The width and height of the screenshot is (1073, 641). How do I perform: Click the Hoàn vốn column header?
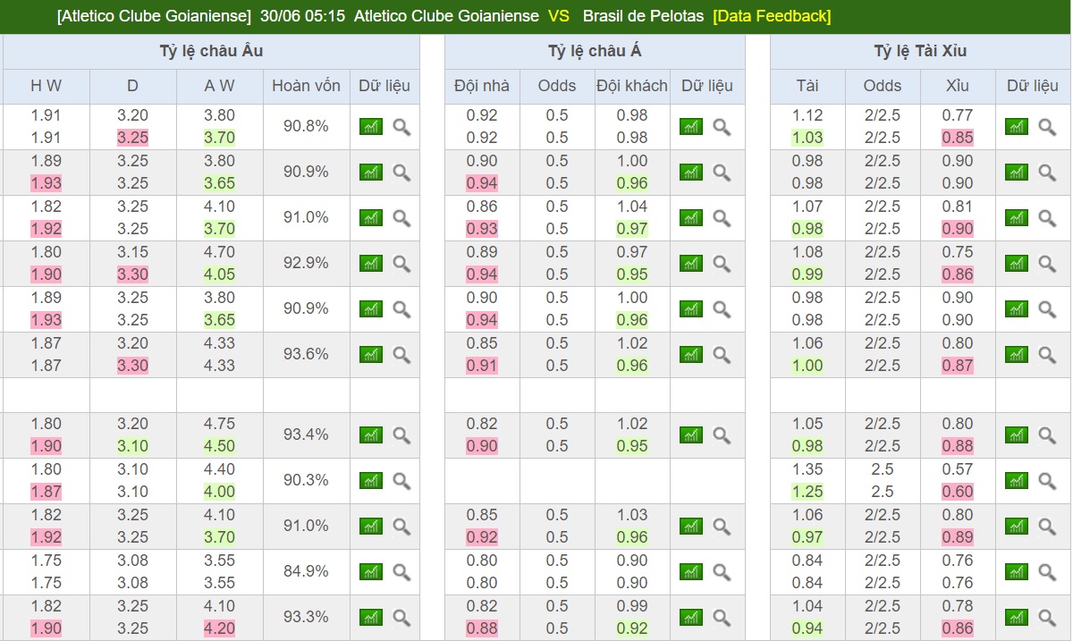coord(306,86)
